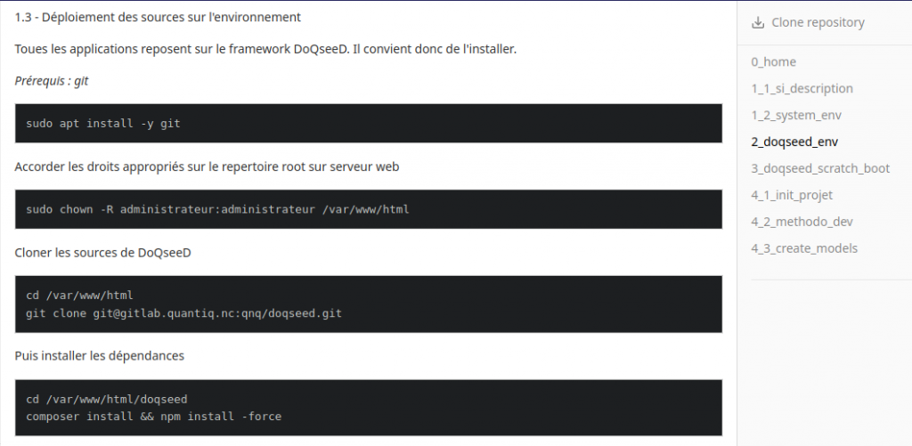Click the Puis installer les dépendances paragraph

(100, 355)
